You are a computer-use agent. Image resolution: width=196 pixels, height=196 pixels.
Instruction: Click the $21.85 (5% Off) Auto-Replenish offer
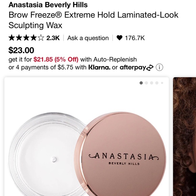pyautogui.click(x=56, y=59)
